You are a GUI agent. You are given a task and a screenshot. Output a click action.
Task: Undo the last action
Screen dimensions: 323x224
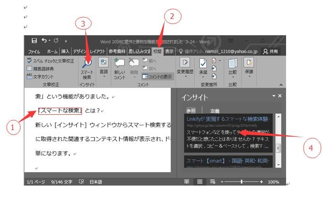tap(45, 40)
